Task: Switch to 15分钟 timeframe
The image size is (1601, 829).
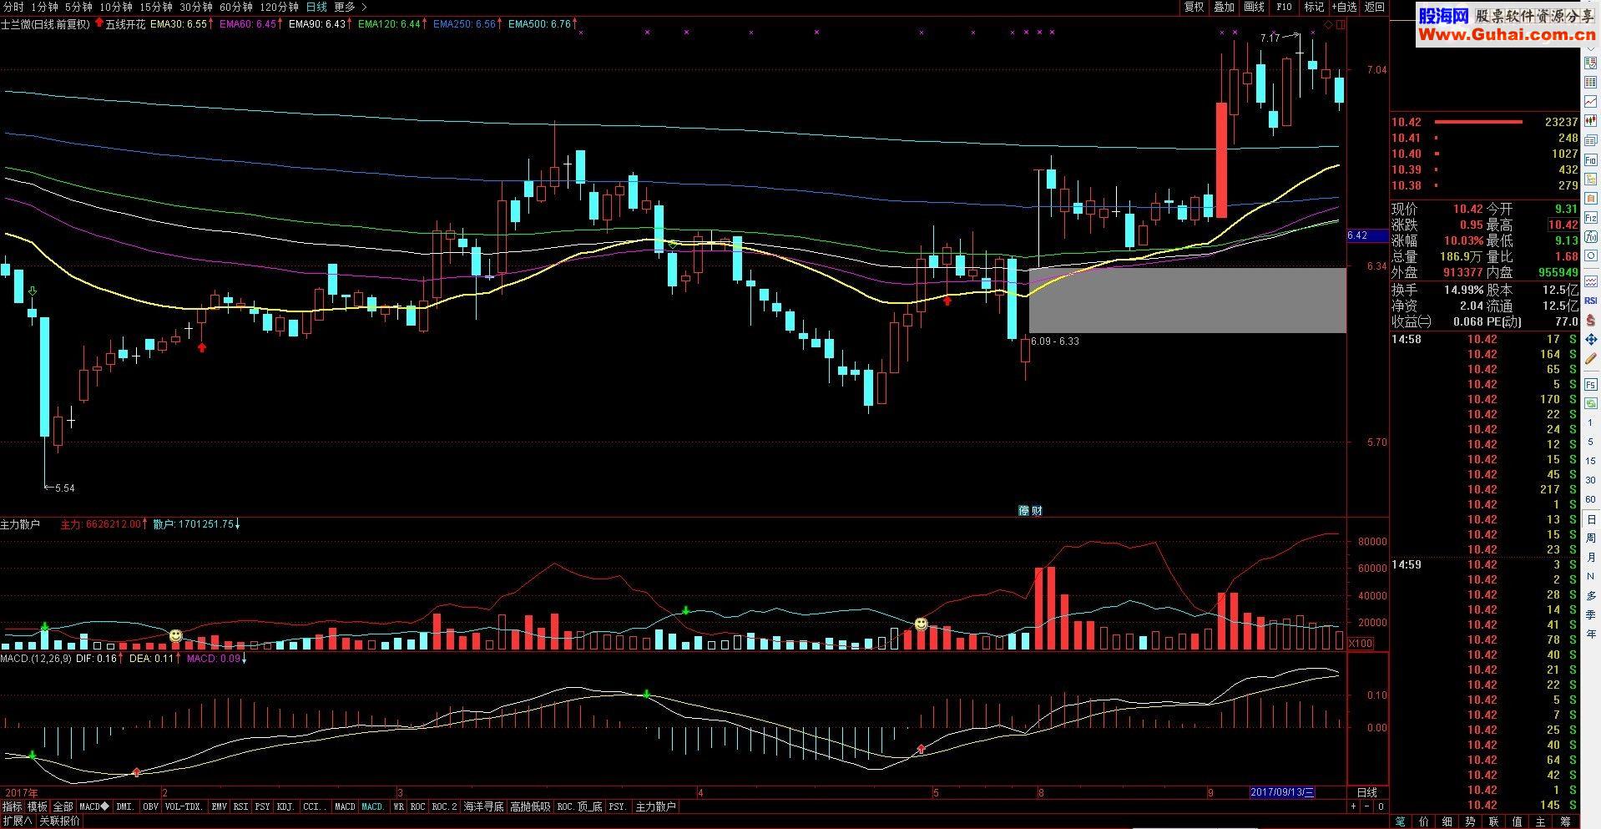Action: coord(156,7)
